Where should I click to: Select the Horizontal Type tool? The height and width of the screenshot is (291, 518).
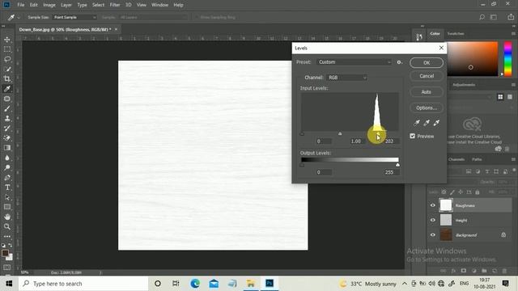tap(7, 188)
